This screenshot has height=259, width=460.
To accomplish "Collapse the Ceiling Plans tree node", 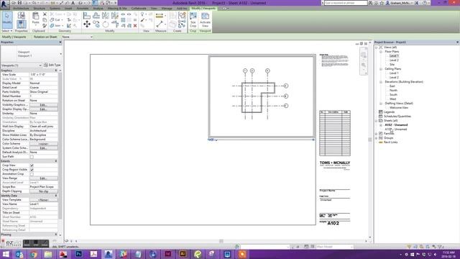I will click(x=381, y=69).
